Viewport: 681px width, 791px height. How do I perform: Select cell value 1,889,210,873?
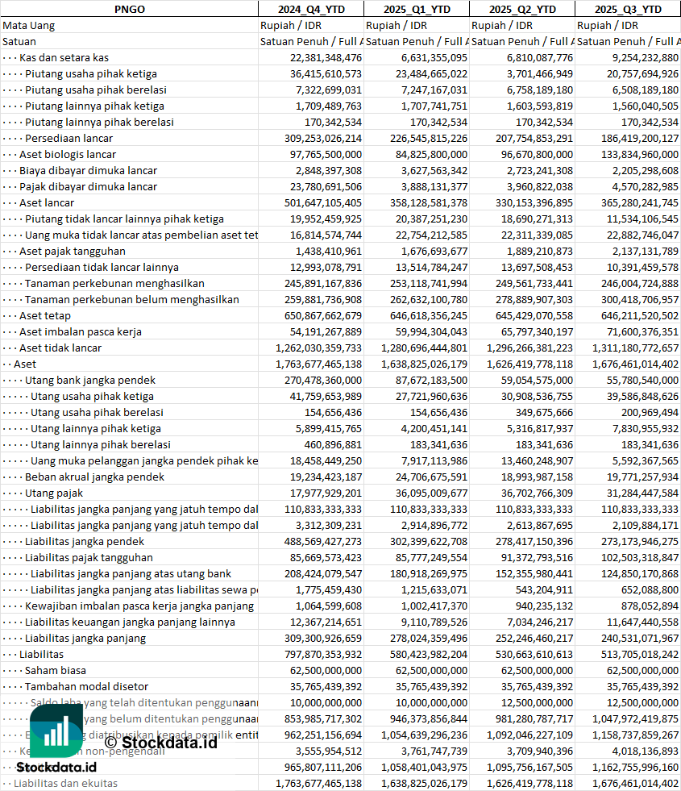click(x=540, y=252)
